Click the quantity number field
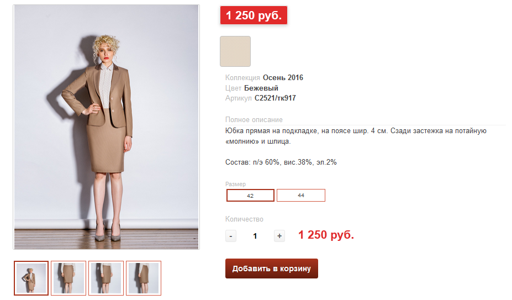Image resolution: width=512 pixels, height=300 pixels. (255, 236)
